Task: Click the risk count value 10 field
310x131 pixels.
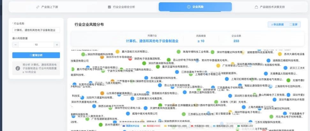Action: pyautogui.click(x=36, y=45)
